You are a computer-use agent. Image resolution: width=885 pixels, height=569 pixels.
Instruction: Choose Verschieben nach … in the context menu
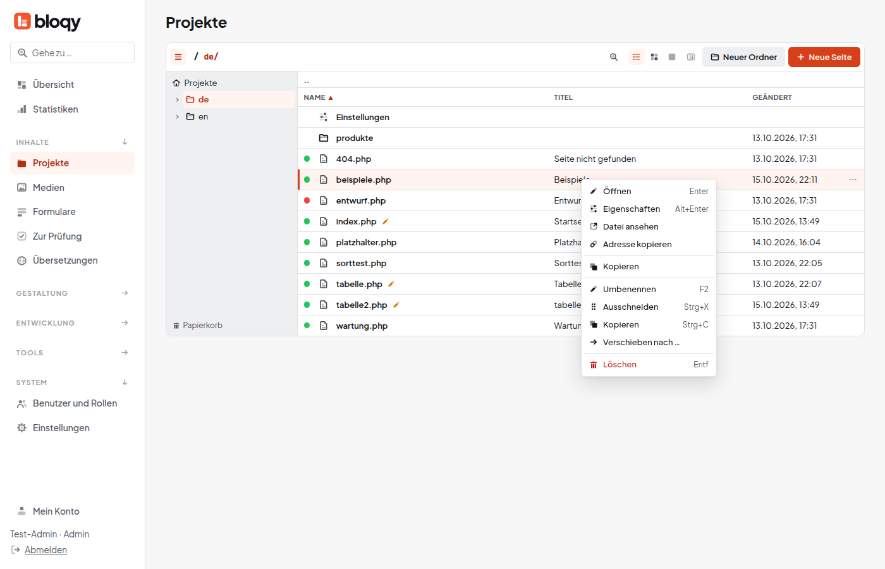[x=649, y=342]
